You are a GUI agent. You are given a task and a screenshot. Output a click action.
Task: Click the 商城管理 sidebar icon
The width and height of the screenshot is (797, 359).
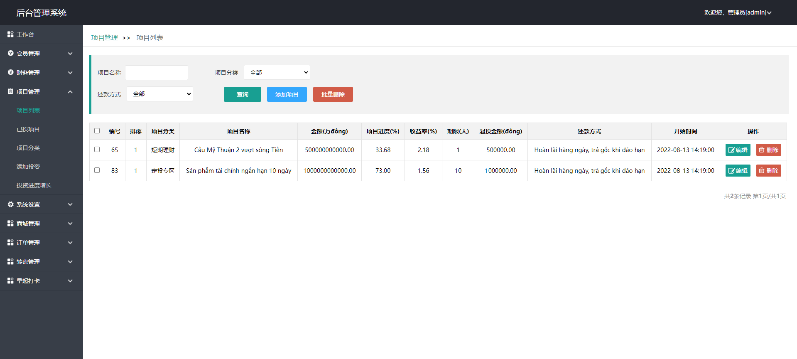click(x=10, y=224)
